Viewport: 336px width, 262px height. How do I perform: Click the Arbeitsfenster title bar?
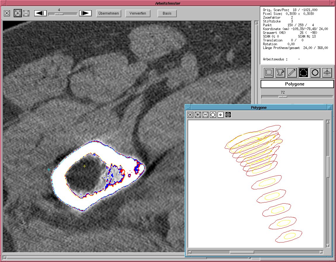[x=168, y=4]
